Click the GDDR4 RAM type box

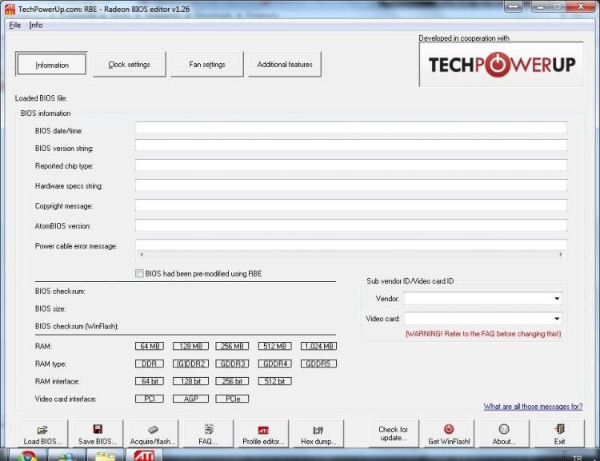tap(274, 364)
